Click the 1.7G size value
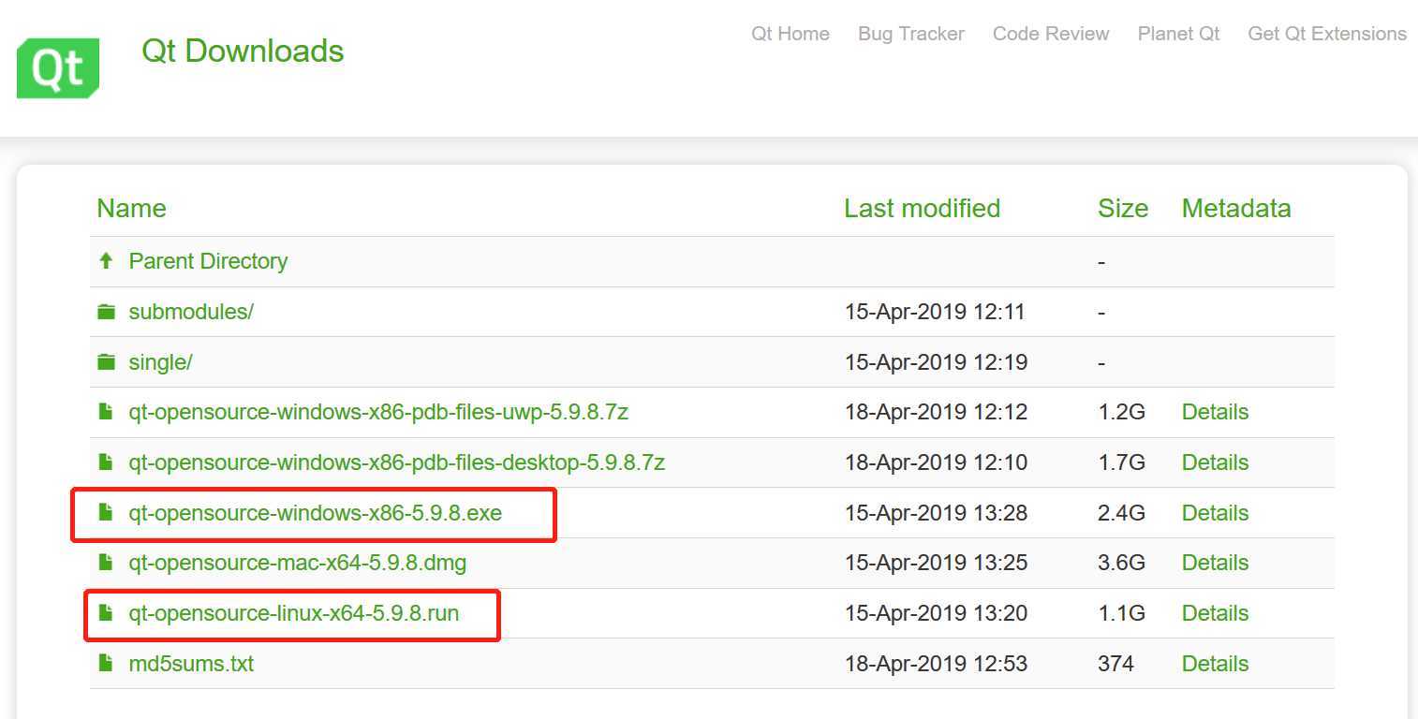This screenshot has height=719, width=1418. tap(1121, 462)
